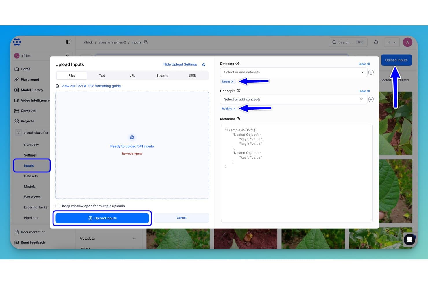This screenshot has width=428, height=285.
Task: Click the Upload inputs button in dialog
Action: point(102,218)
